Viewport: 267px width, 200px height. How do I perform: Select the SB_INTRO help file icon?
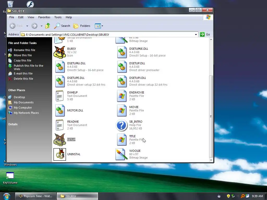pos(122,125)
